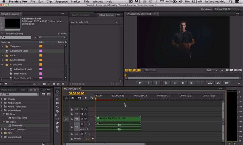
Task: Switch to the Info tab
Action: (23, 90)
